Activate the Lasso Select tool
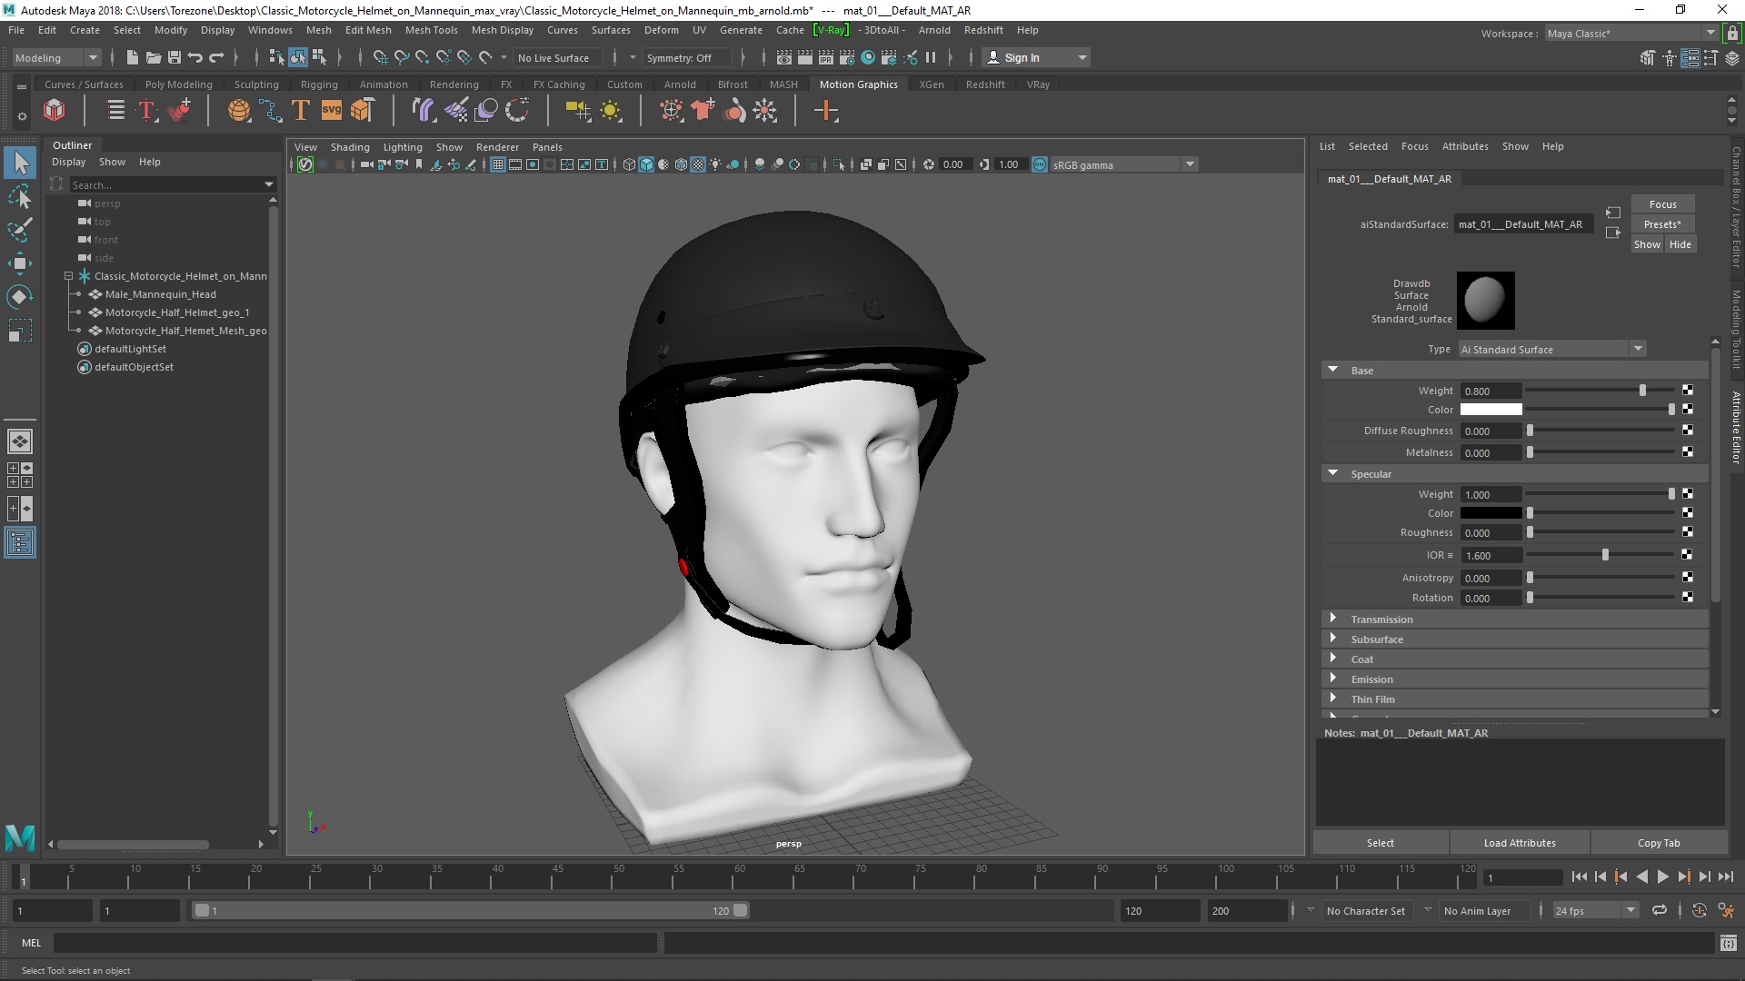The height and width of the screenshot is (981, 1745). pos(20,196)
